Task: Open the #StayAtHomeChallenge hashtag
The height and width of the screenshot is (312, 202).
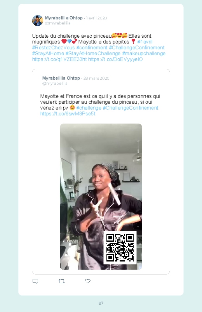Action: point(93,54)
